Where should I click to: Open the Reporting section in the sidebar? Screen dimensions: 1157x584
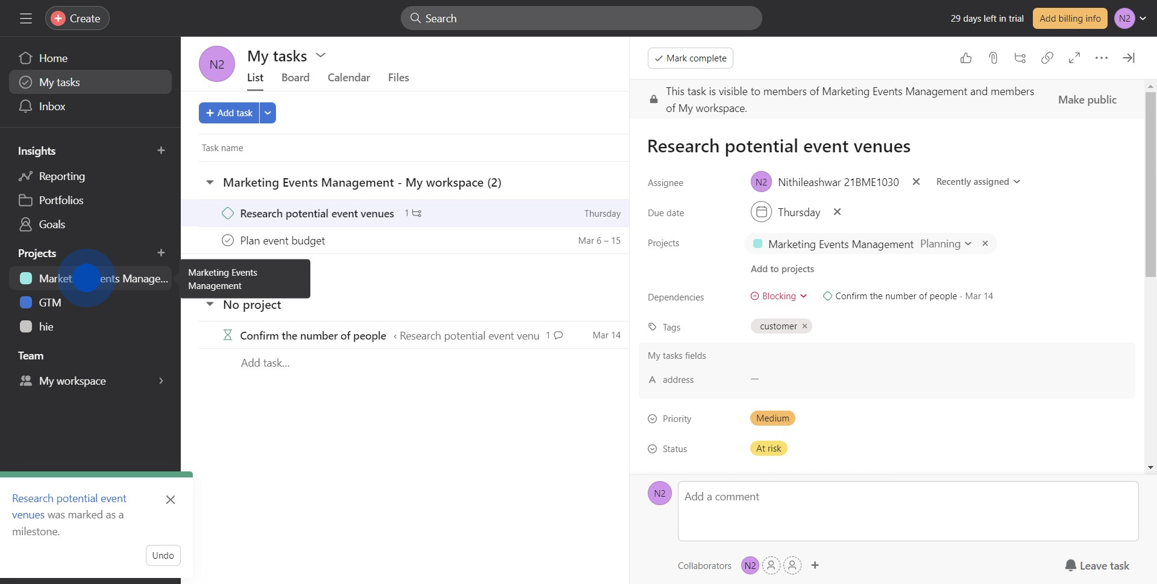point(62,176)
